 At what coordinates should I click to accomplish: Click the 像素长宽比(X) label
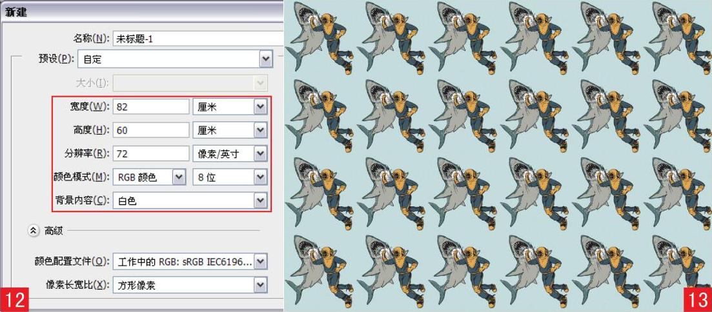77,285
